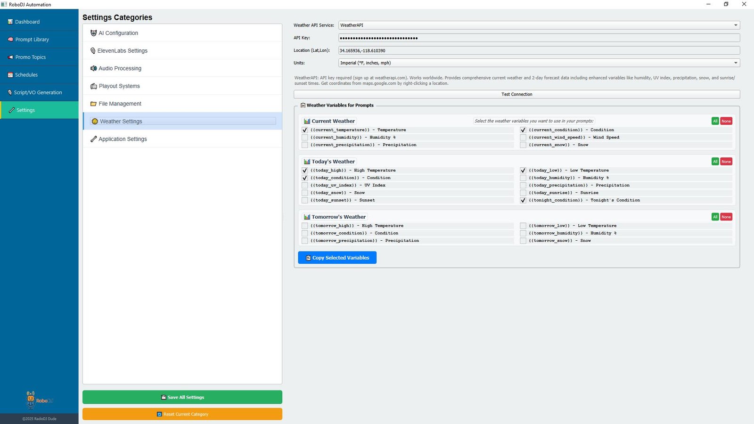This screenshot has height=424, width=754.
Task: Click the Audio Processing speaker icon
Action: click(93, 68)
